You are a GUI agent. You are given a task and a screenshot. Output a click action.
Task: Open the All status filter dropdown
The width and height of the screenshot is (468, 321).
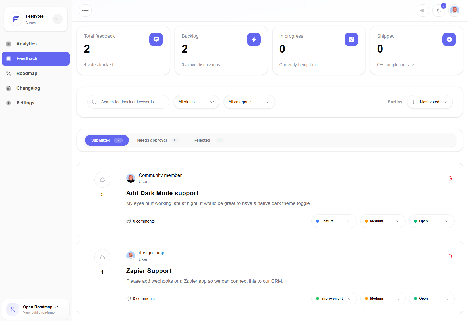(x=196, y=102)
